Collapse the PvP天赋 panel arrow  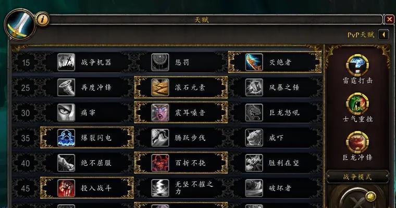pyautogui.click(x=383, y=34)
